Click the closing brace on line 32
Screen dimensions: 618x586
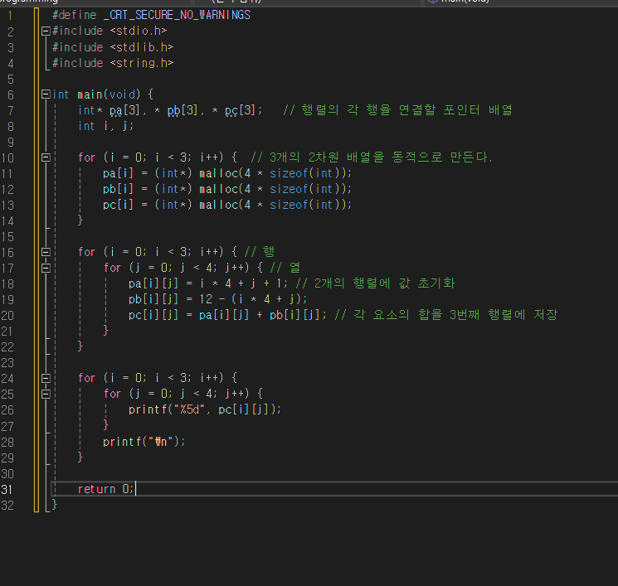coord(55,505)
